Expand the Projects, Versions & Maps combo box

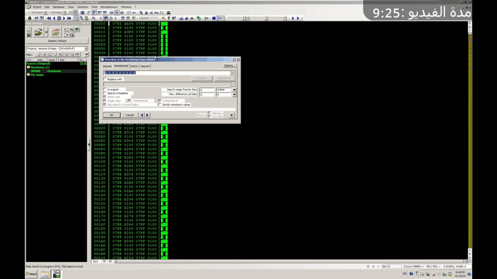pos(86,49)
